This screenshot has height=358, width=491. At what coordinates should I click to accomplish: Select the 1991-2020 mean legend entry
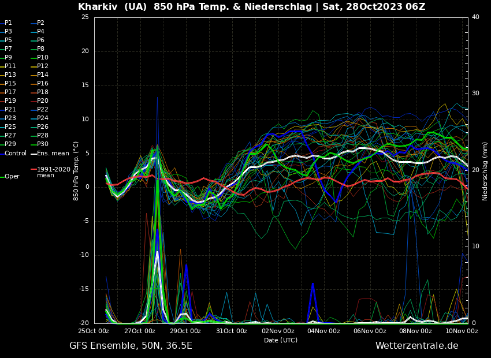coord(53,172)
